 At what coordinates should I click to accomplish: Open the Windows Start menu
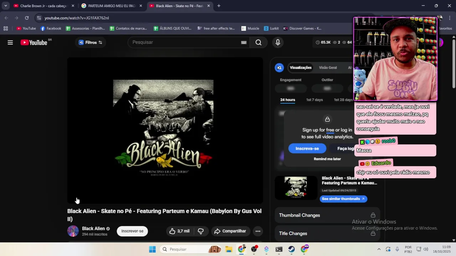coord(152,249)
